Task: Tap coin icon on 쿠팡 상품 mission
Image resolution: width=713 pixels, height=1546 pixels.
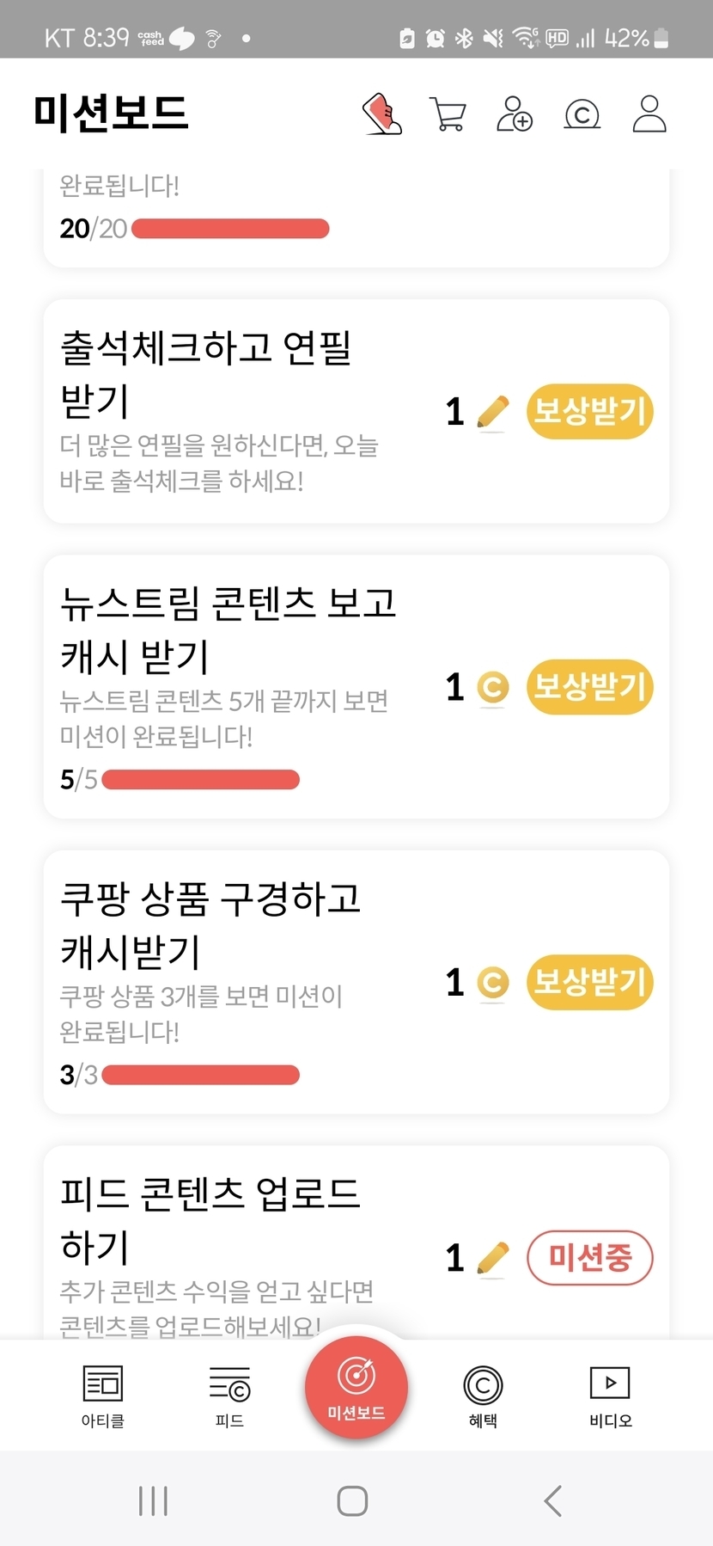Action: (493, 982)
